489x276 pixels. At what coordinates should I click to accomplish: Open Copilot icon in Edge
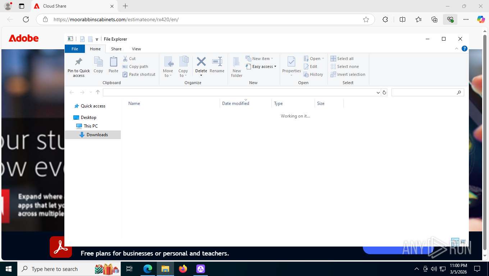click(481, 19)
